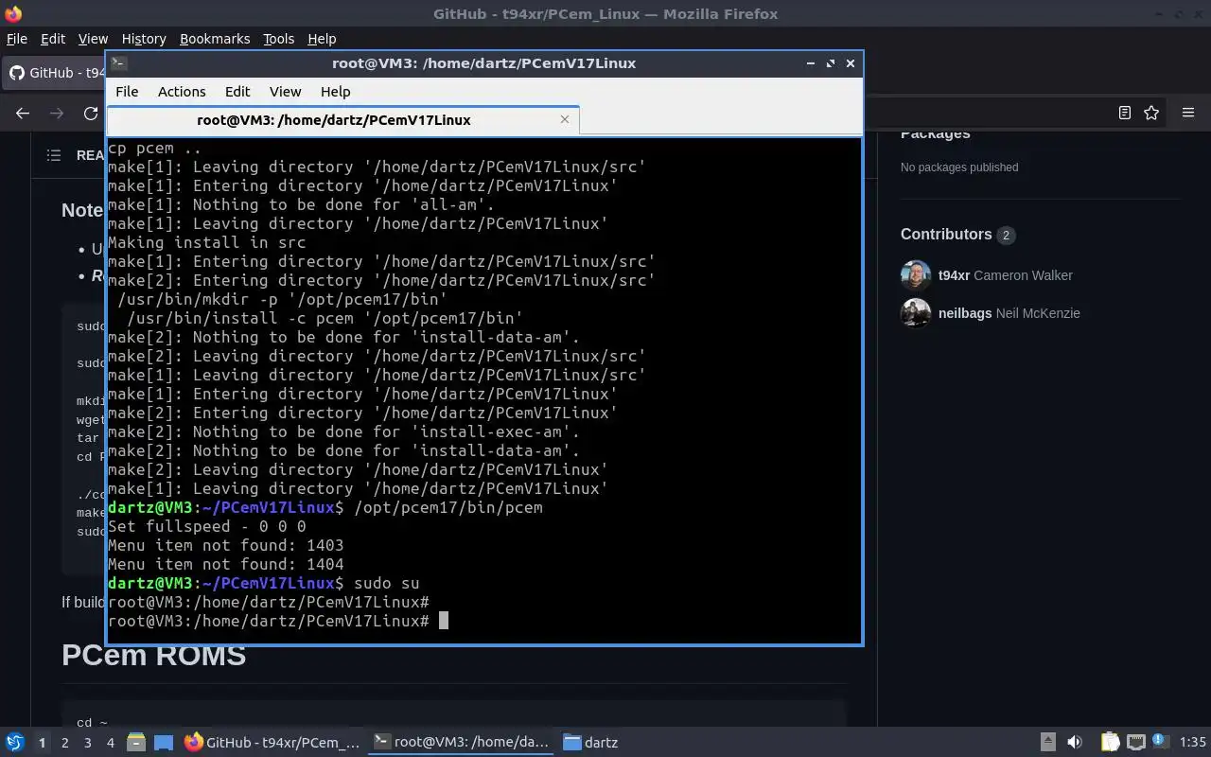Screen dimensions: 1211x757
Task: Toggle Firefox reader view icon
Action: pyautogui.click(x=1124, y=113)
